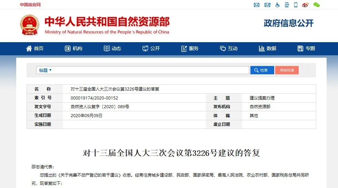Viewport: 338px width, 188px height.
Task: Select index number 000019174/2020-00152
Action: click(94, 98)
